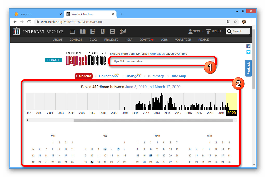Click the timeline horizontal scrollbar thumb
This screenshot has width=266, height=177.
point(153,120)
